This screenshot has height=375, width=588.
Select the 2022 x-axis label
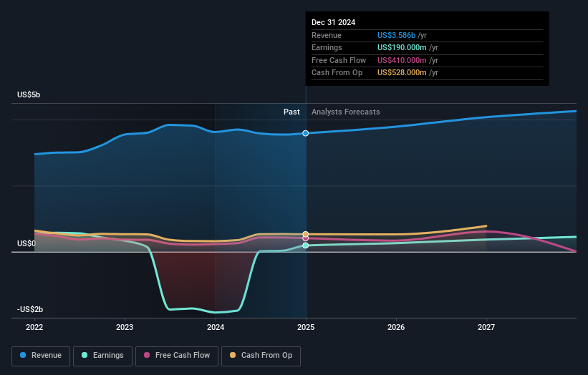coord(34,327)
